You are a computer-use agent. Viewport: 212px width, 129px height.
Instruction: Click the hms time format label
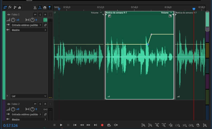[x=57, y=7]
